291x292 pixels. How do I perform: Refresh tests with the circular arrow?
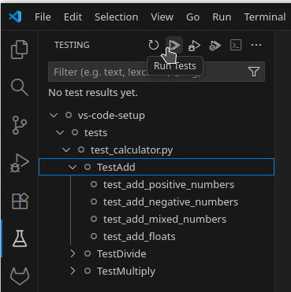click(154, 45)
